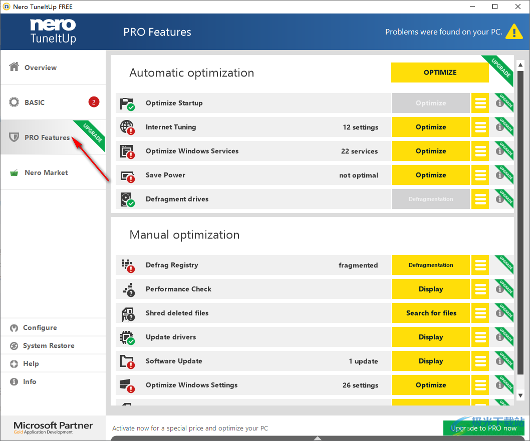Select the PRO Features section
This screenshot has height=441, width=530.
coord(53,137)
